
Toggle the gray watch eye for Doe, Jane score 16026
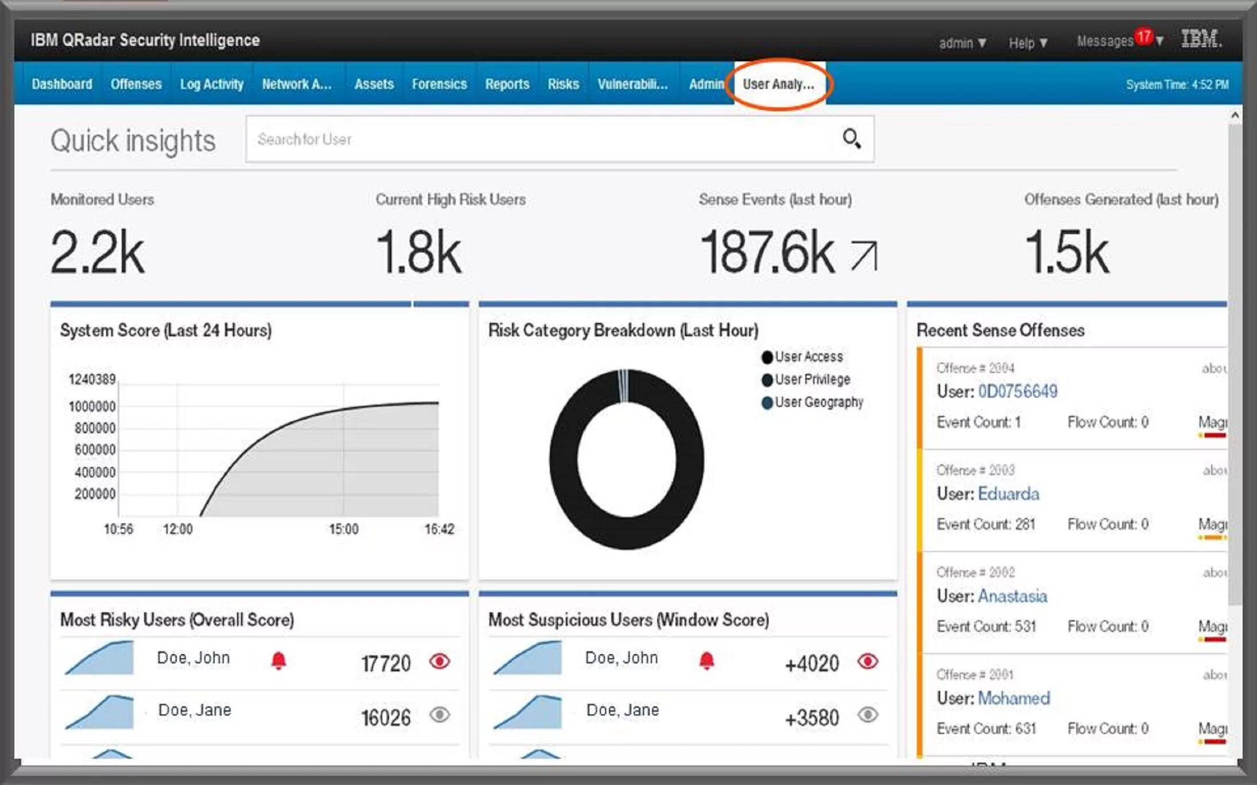[x=440, y=715]
